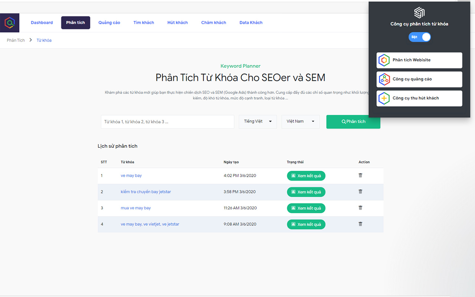The height and width of the screenshot is (297, 475).
Task: Open the Việt Nam country dropdown
Action: pos(301,121)
